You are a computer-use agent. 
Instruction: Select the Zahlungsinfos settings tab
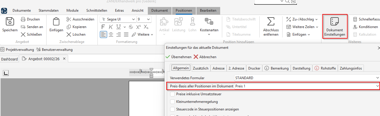click(351, 68)
